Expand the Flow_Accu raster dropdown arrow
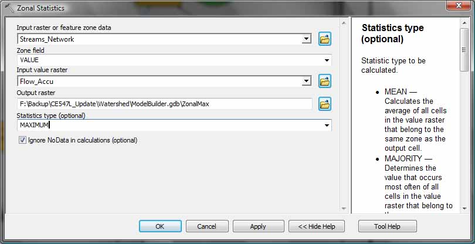Image resolution: width=475 pixels, height=244 pixels. point(307,81)
